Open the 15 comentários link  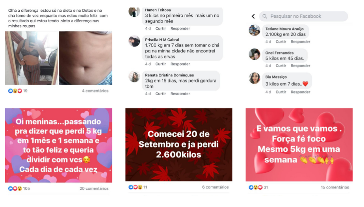tap(335, 187)
